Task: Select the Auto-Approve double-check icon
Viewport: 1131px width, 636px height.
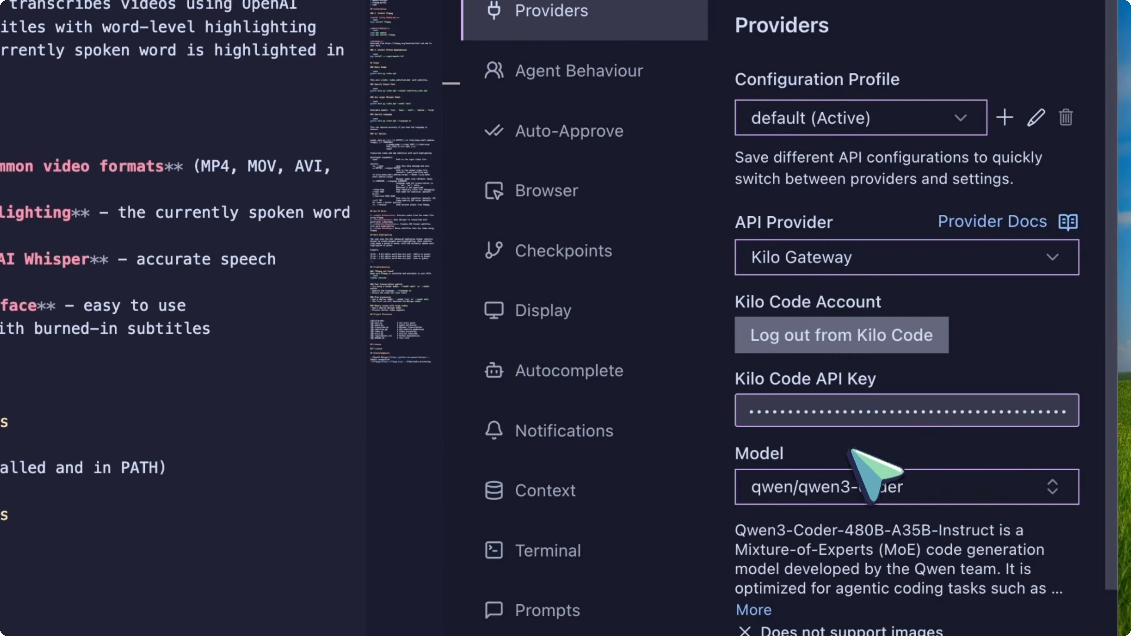Action: click(x=495, y=130)
